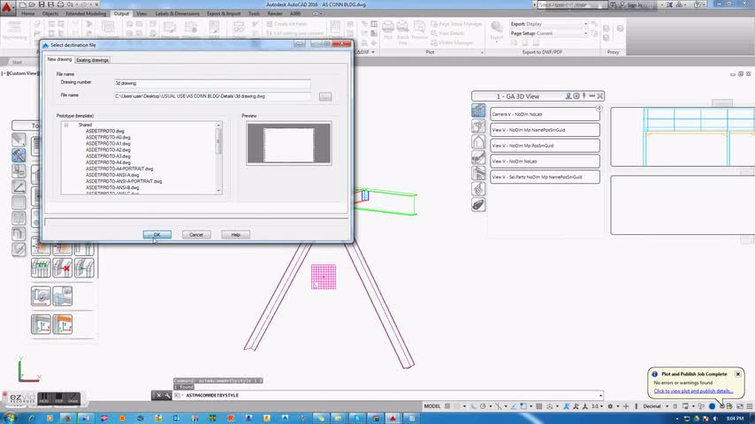Click the tool icon with red X
The width and height of the screenshot is (755, 424).
pos(63,268)
